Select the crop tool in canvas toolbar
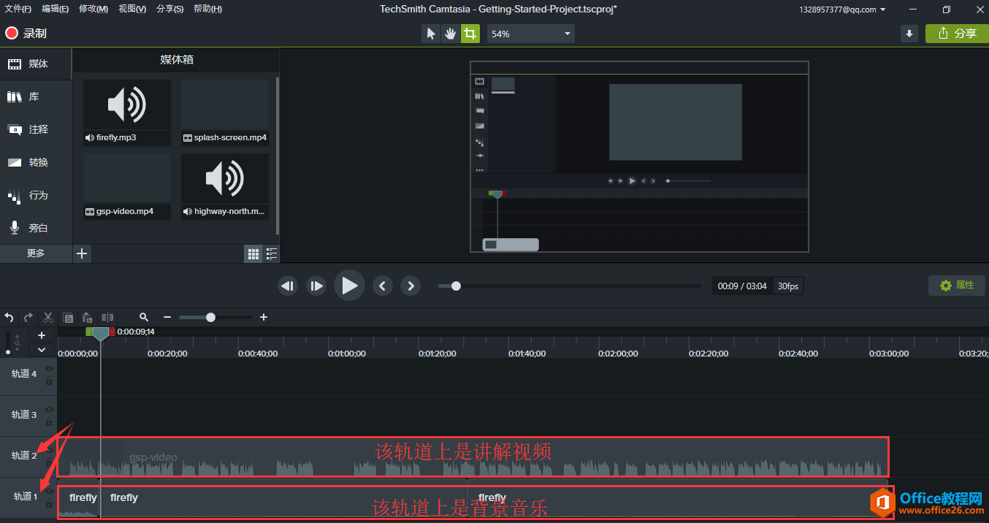The width and height of the screenshot is (989, 523). [470, 34]
